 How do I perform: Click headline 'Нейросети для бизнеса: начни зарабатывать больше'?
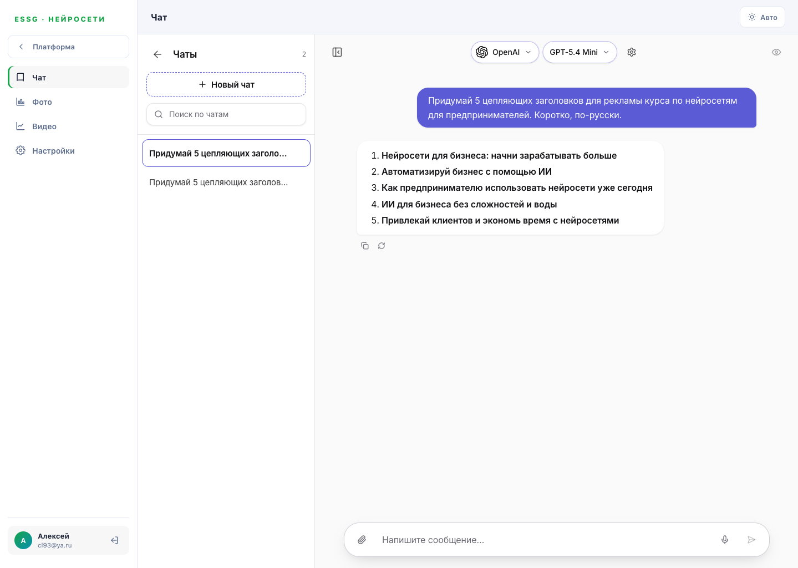pos(499,155)
